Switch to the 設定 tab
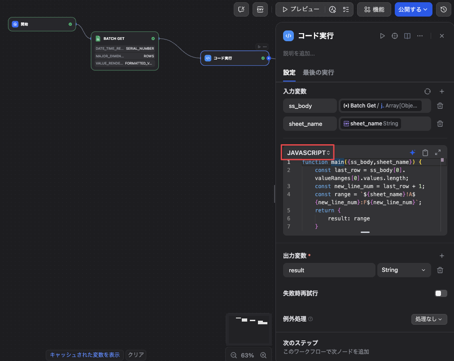 pyautogui.click(x=289, y=73)
